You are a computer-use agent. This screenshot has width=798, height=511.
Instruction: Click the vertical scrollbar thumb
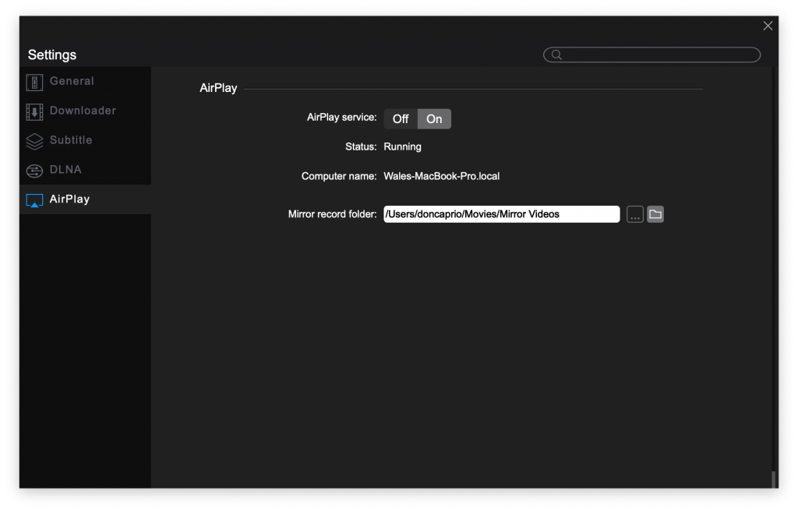[x=773, y=479]
